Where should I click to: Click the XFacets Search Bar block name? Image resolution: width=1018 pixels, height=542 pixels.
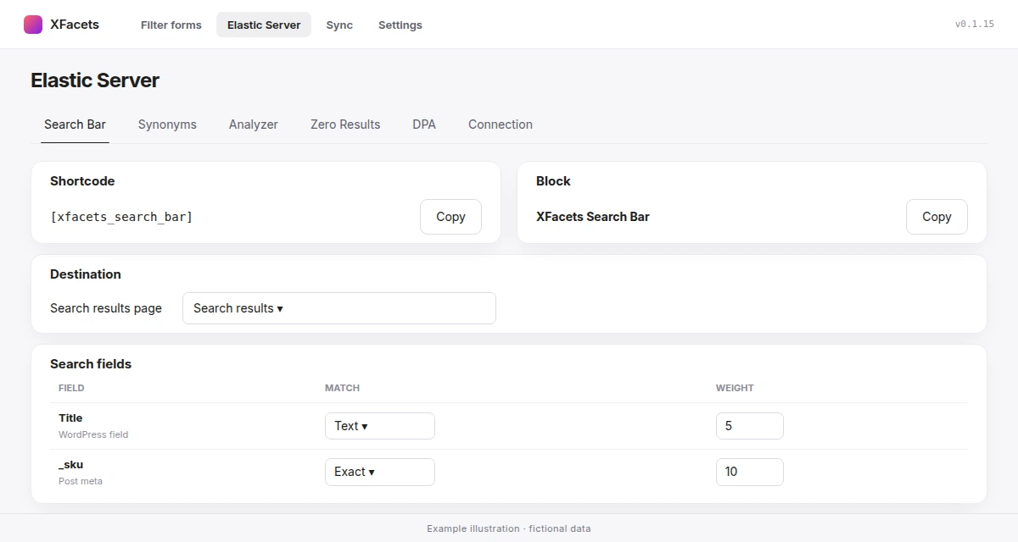[593, 217]
